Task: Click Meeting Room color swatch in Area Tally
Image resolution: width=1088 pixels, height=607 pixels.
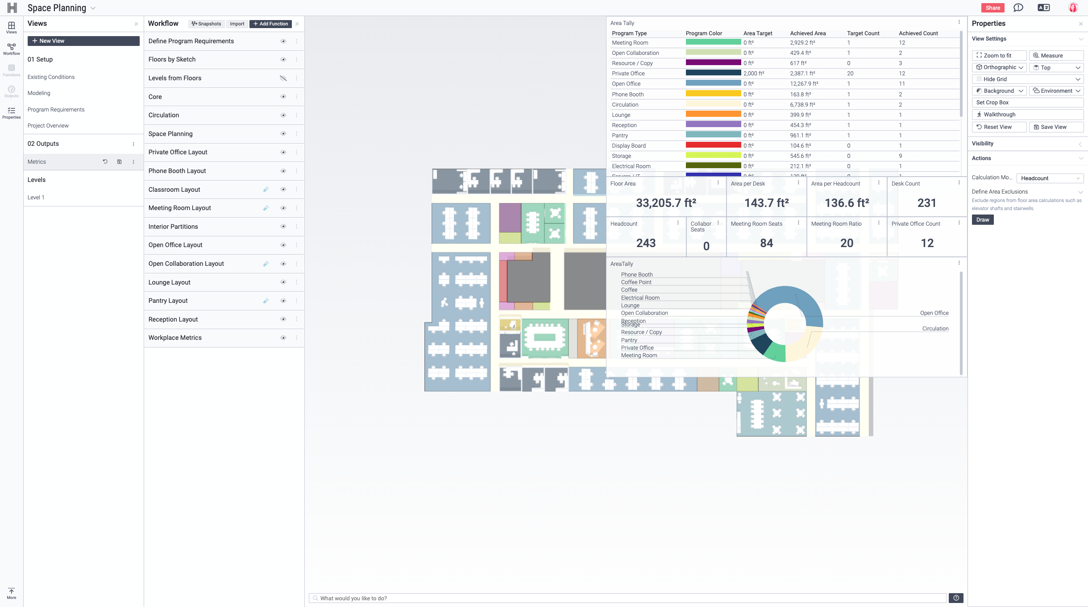Action: pos(714,42)
